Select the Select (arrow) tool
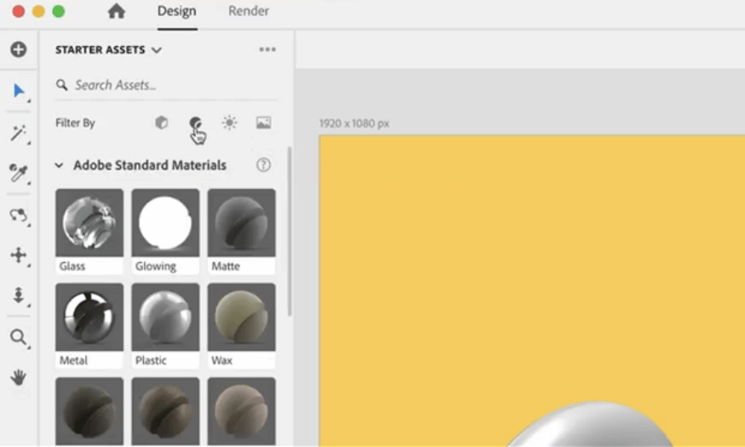This screenshot has width=745, height=447. coord(19,91)
